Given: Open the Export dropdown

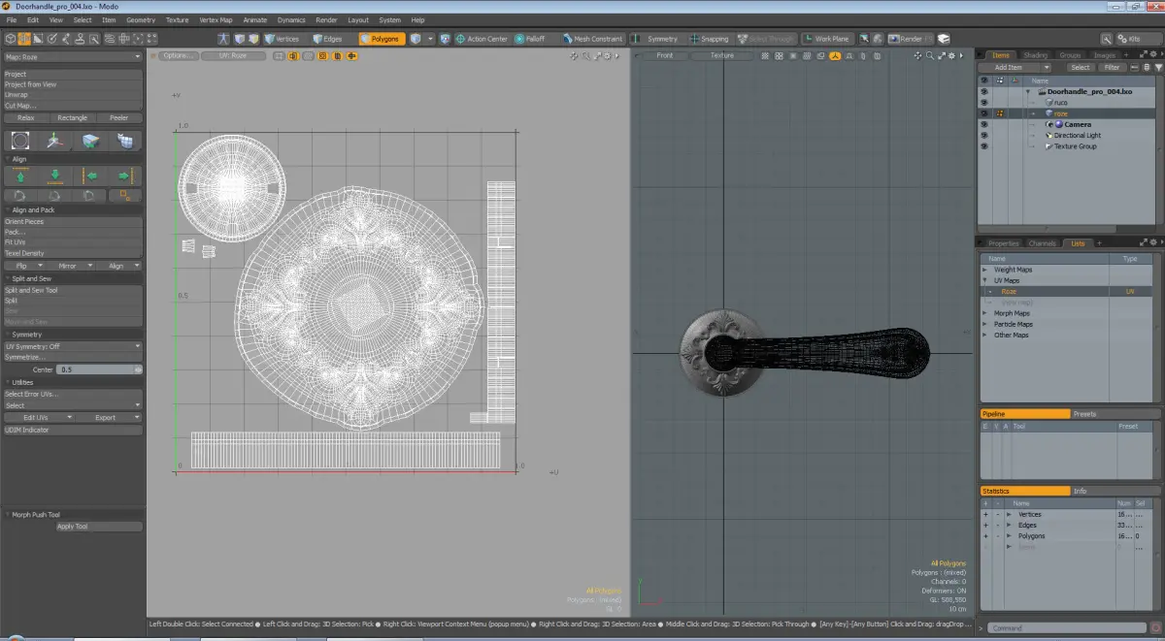Looking at the screenshot, I should [109, 417].
